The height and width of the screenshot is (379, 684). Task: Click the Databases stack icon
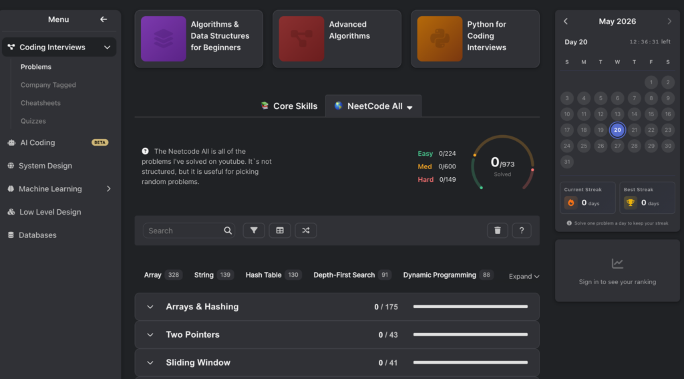[11, 235]
